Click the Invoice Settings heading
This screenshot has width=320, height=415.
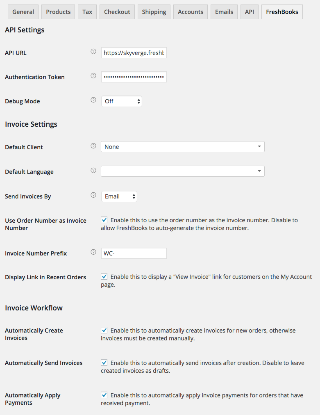tap(31, 124)
